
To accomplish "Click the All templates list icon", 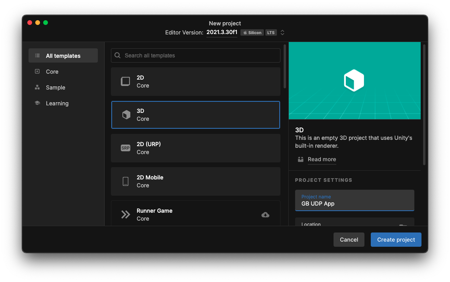I will tap(37, 56).
